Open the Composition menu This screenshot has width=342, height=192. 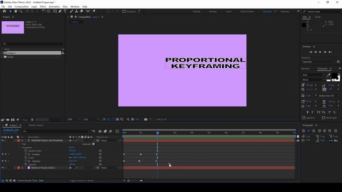pyautogui.click(x=21, y=7)
